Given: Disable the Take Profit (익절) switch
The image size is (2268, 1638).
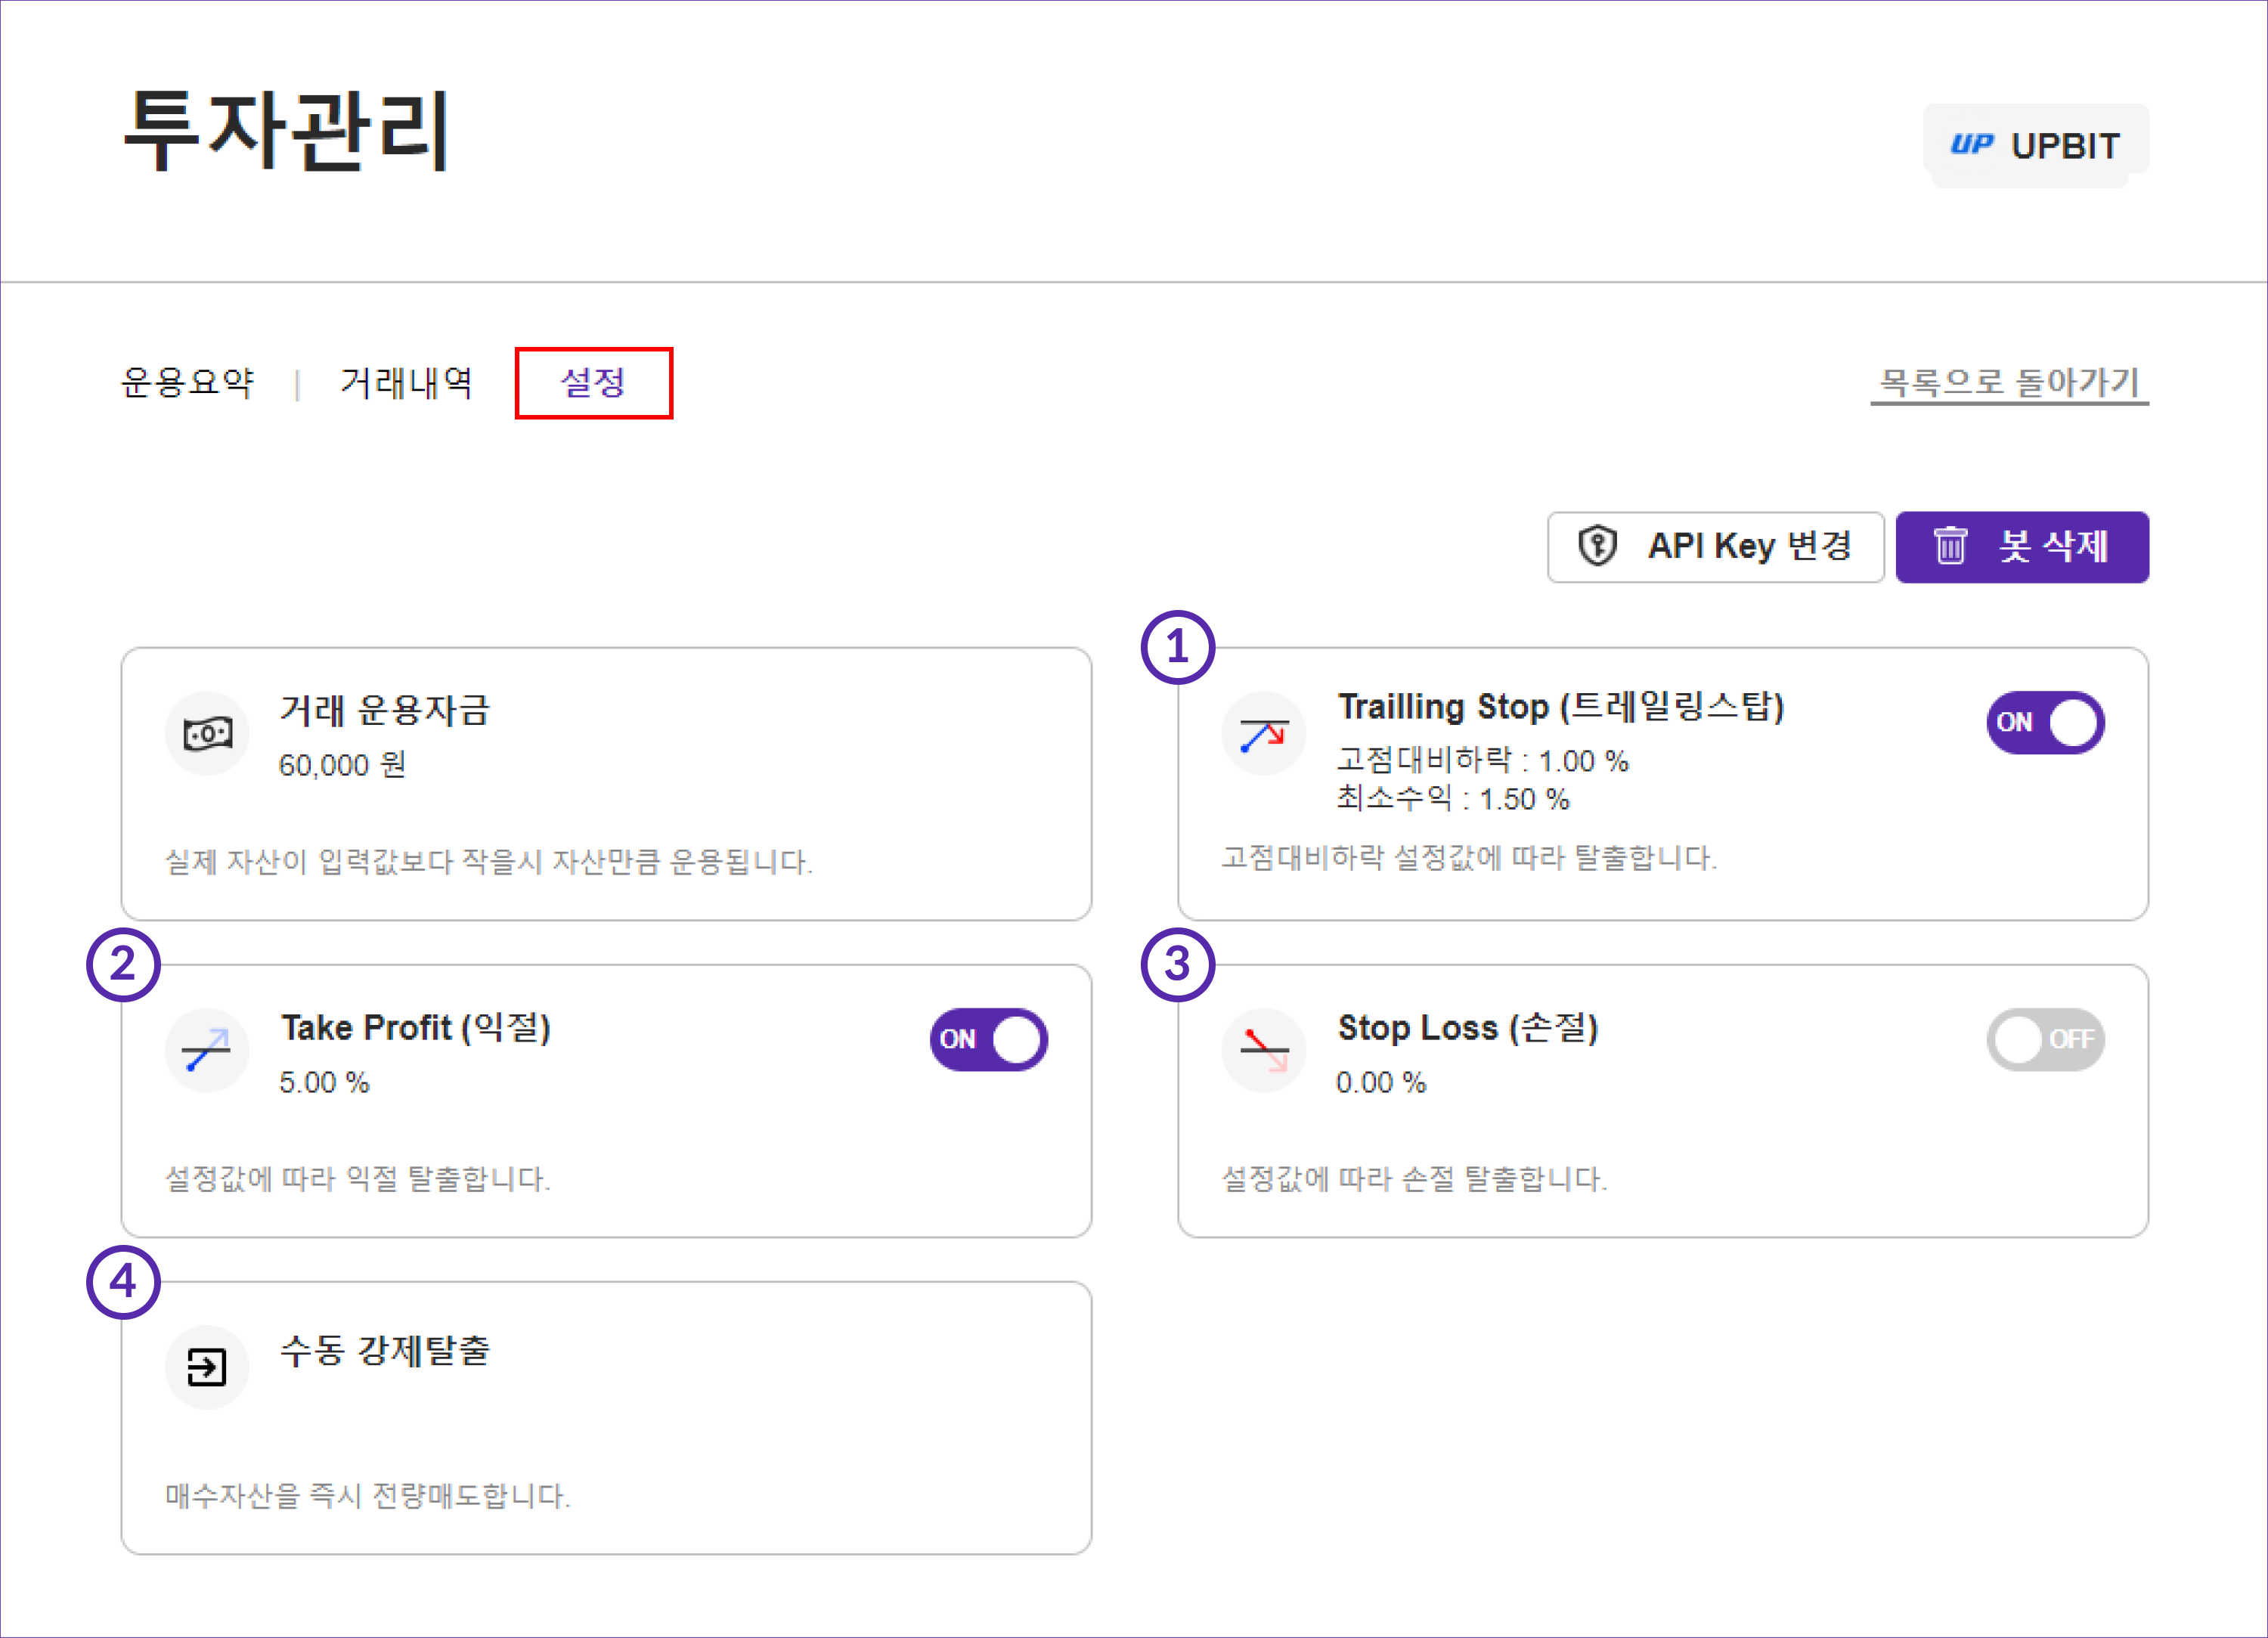Looking at the screenshot, I should point(989,1039).
